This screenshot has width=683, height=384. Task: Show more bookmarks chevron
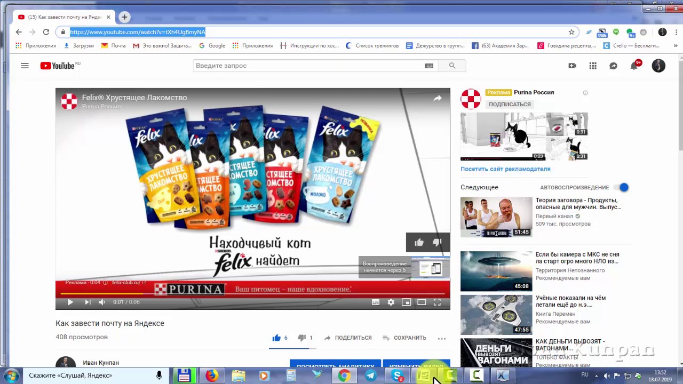pyautogui.click(x=676, y=46)
